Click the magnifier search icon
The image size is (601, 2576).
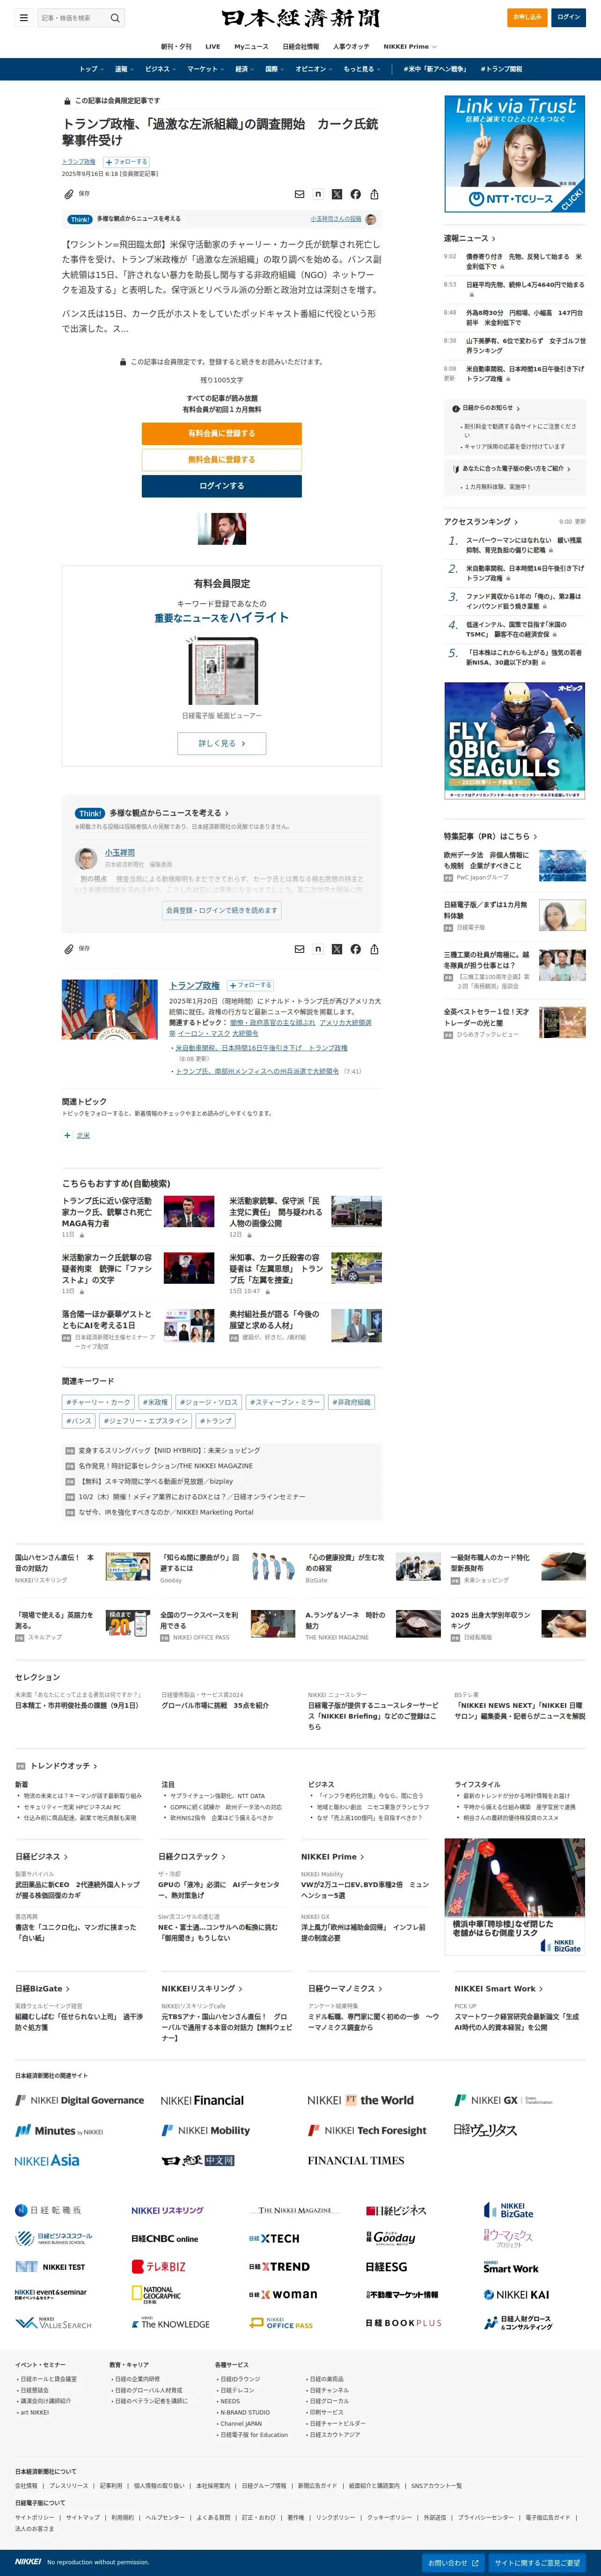click(x=115, y=18)
